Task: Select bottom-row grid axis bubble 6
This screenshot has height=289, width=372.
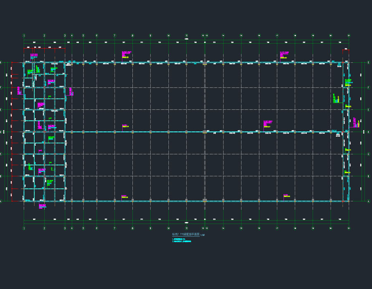Action: tap(97, 228)
